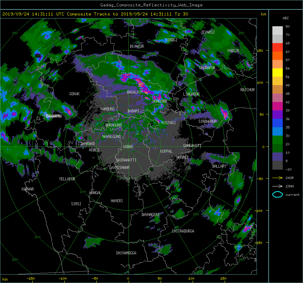303x283 pixels.
Task: Pick the dark grey 5 to -20 dBZ swatch
Action: [x=277, y=165]
